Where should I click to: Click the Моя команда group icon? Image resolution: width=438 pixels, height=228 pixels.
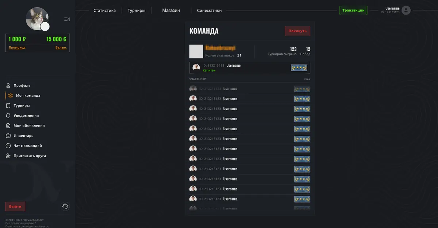pyautogui.click(x=11, y=96)
